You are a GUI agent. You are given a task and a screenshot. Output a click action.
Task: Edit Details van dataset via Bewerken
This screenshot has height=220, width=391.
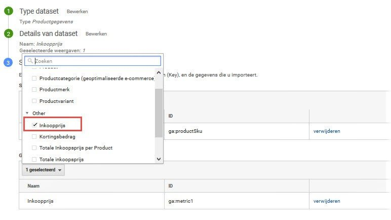click(x=96, y=34)
